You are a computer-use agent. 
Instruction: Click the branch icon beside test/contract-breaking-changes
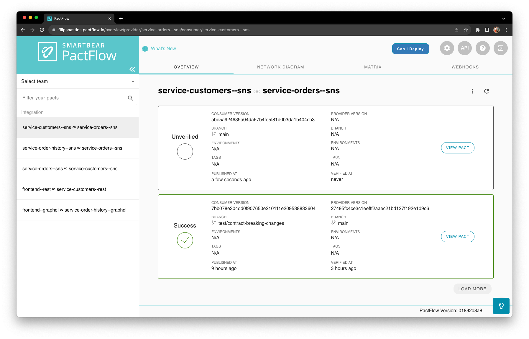click(214, 223)
